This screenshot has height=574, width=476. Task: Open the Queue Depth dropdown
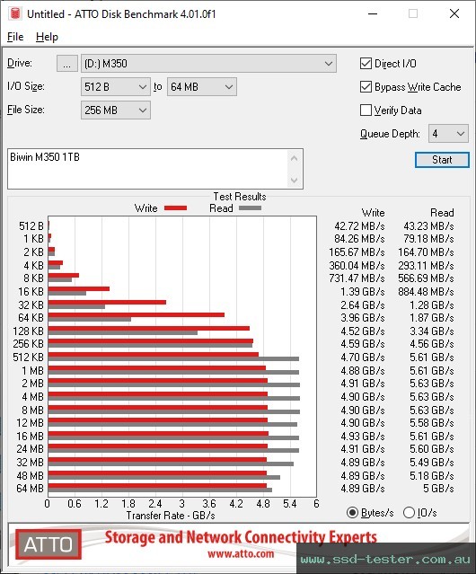448,134
